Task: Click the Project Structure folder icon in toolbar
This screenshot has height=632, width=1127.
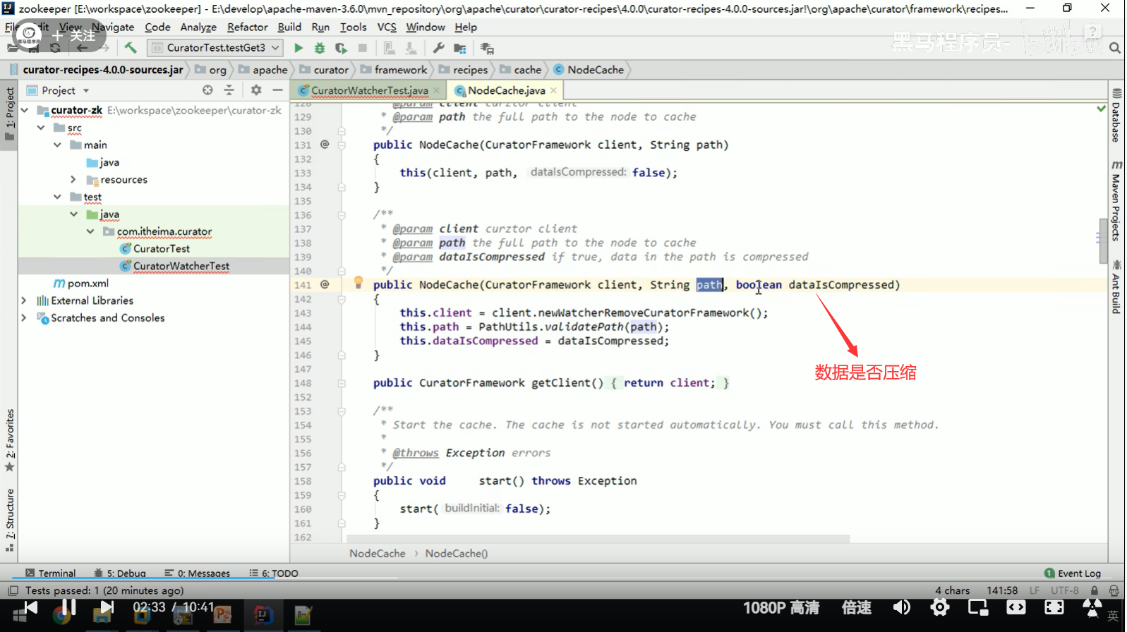Action: coord(460,48)
